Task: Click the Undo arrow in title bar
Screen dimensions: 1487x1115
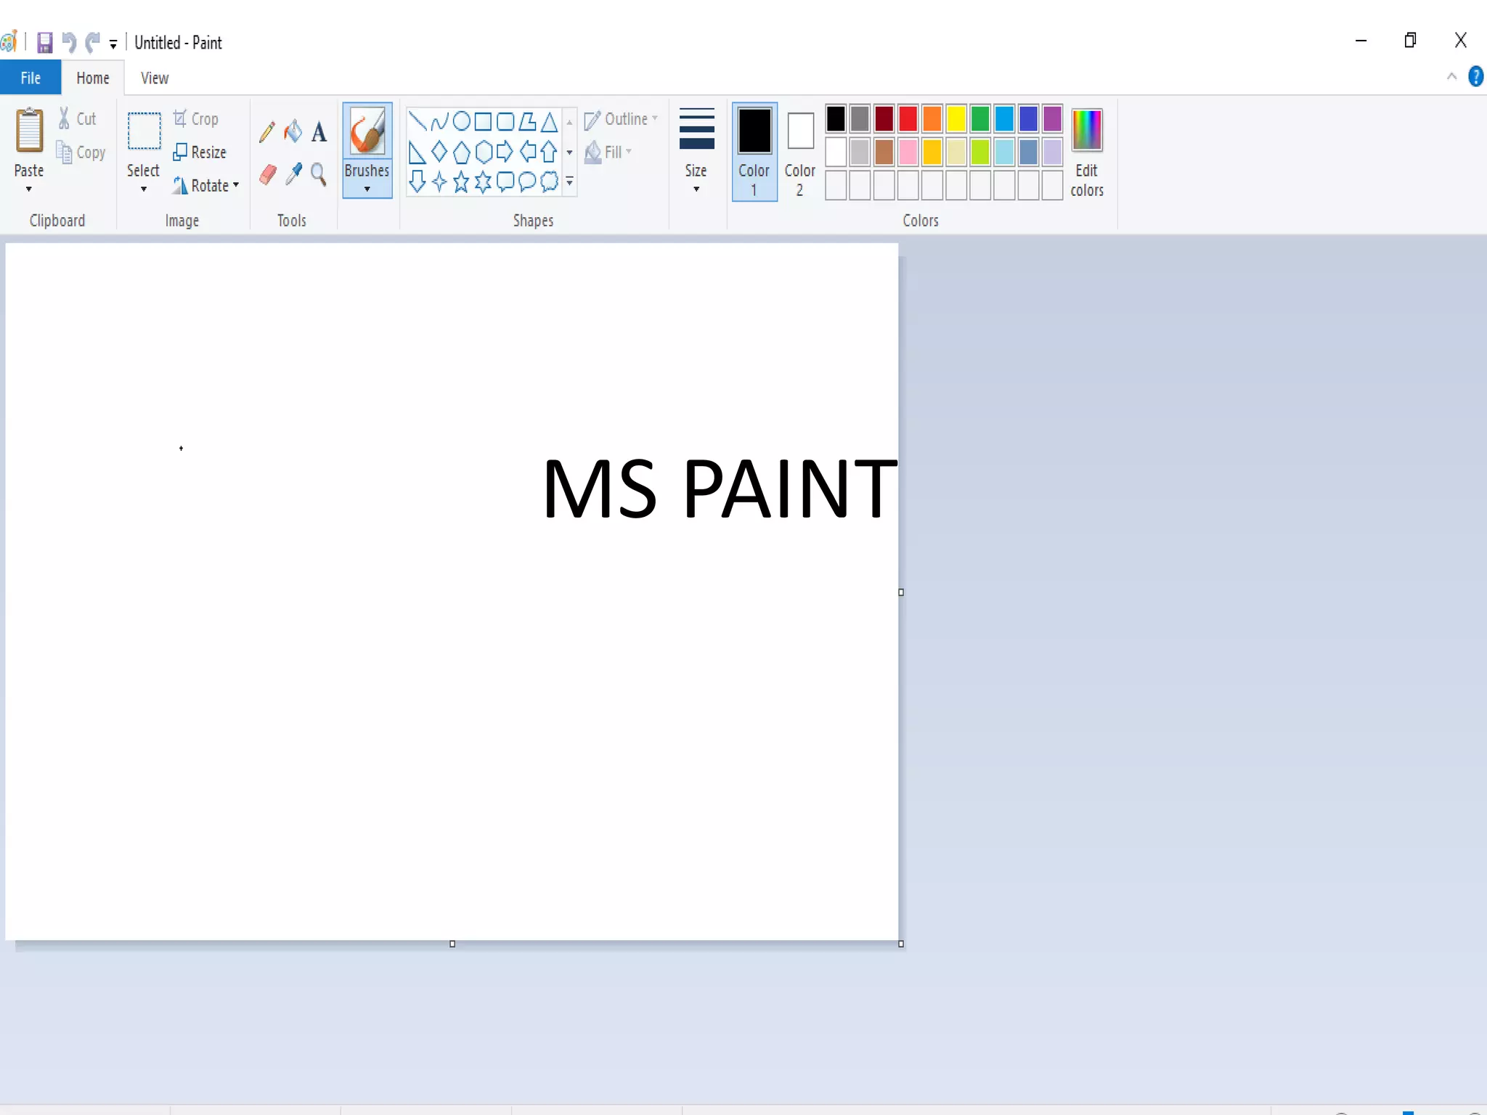Action: (69, 43)
